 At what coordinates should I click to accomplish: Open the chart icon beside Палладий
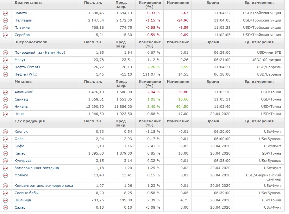5,21
